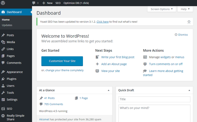Dismiss the Yoast SEO update notice
Viewport: 197px width, 122px height.
189,22
